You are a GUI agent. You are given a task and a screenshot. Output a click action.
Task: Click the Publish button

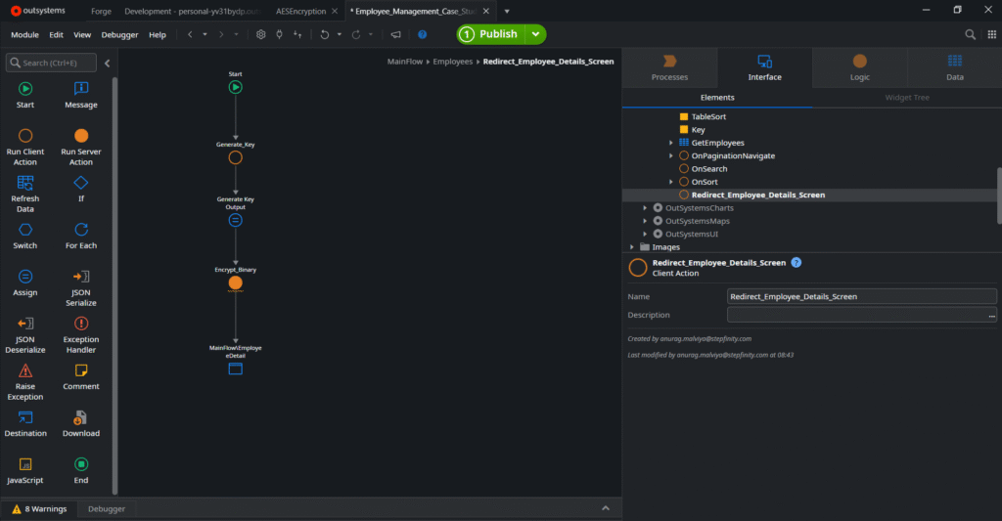click(491, 34)
